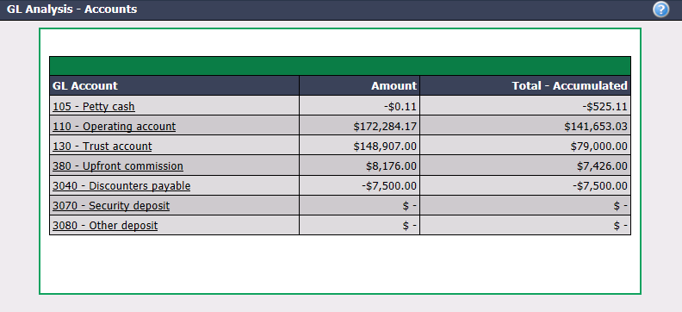This screenshot has height=312, width=682.
Task: Click the Upfront commission amount $8,176.00
Action: click(391, 166)
